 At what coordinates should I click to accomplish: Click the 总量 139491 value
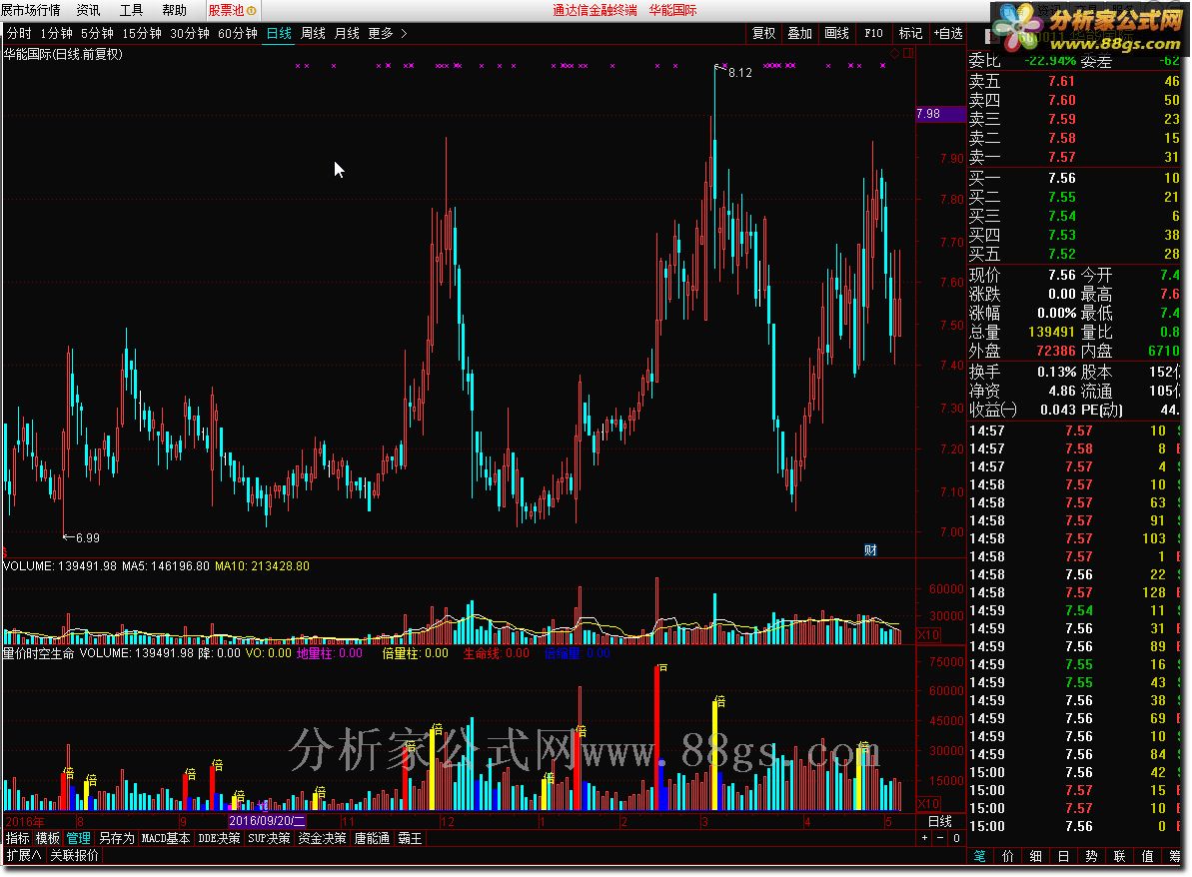tap(1051, 332)
